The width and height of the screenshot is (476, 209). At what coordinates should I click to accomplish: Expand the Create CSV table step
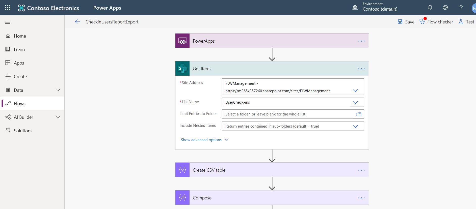click(272, 170)
